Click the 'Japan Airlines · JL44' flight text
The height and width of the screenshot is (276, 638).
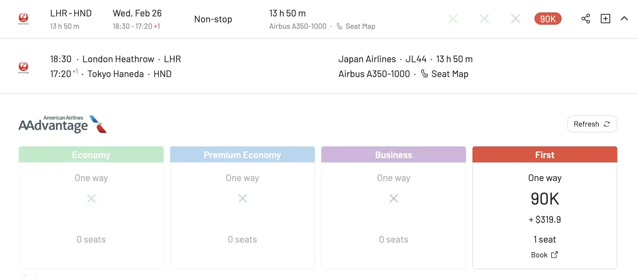[x=382, y=59]
